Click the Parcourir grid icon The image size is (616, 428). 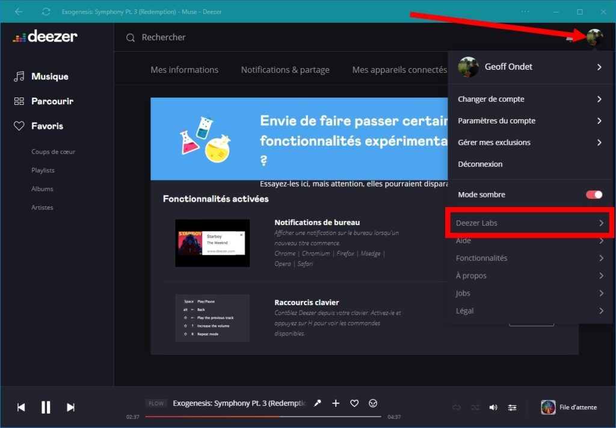tap(19, 101)
